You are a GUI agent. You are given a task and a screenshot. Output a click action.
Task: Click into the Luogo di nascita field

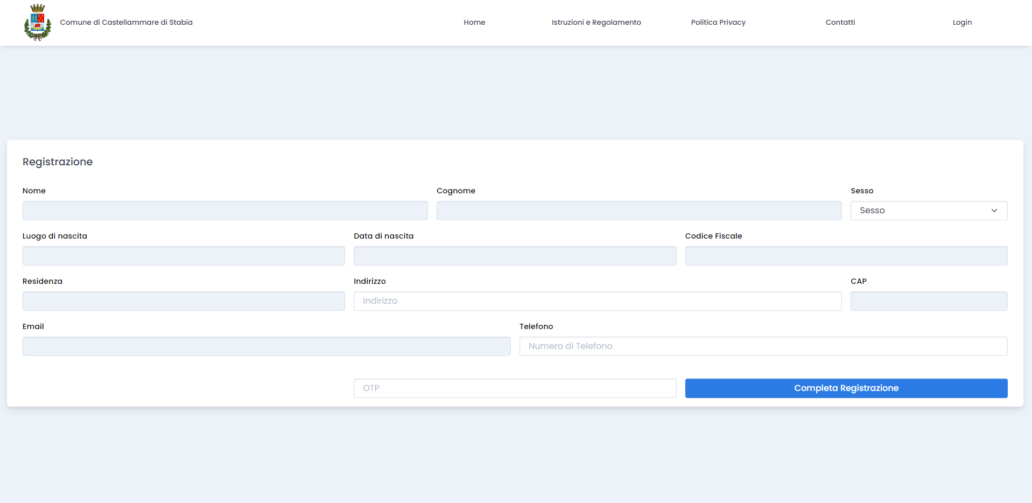tap(184, 256)
